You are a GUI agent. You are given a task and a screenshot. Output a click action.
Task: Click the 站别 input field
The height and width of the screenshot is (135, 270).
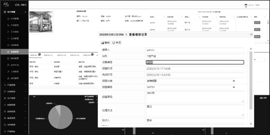pyautogui.click(x=195, y=56)
